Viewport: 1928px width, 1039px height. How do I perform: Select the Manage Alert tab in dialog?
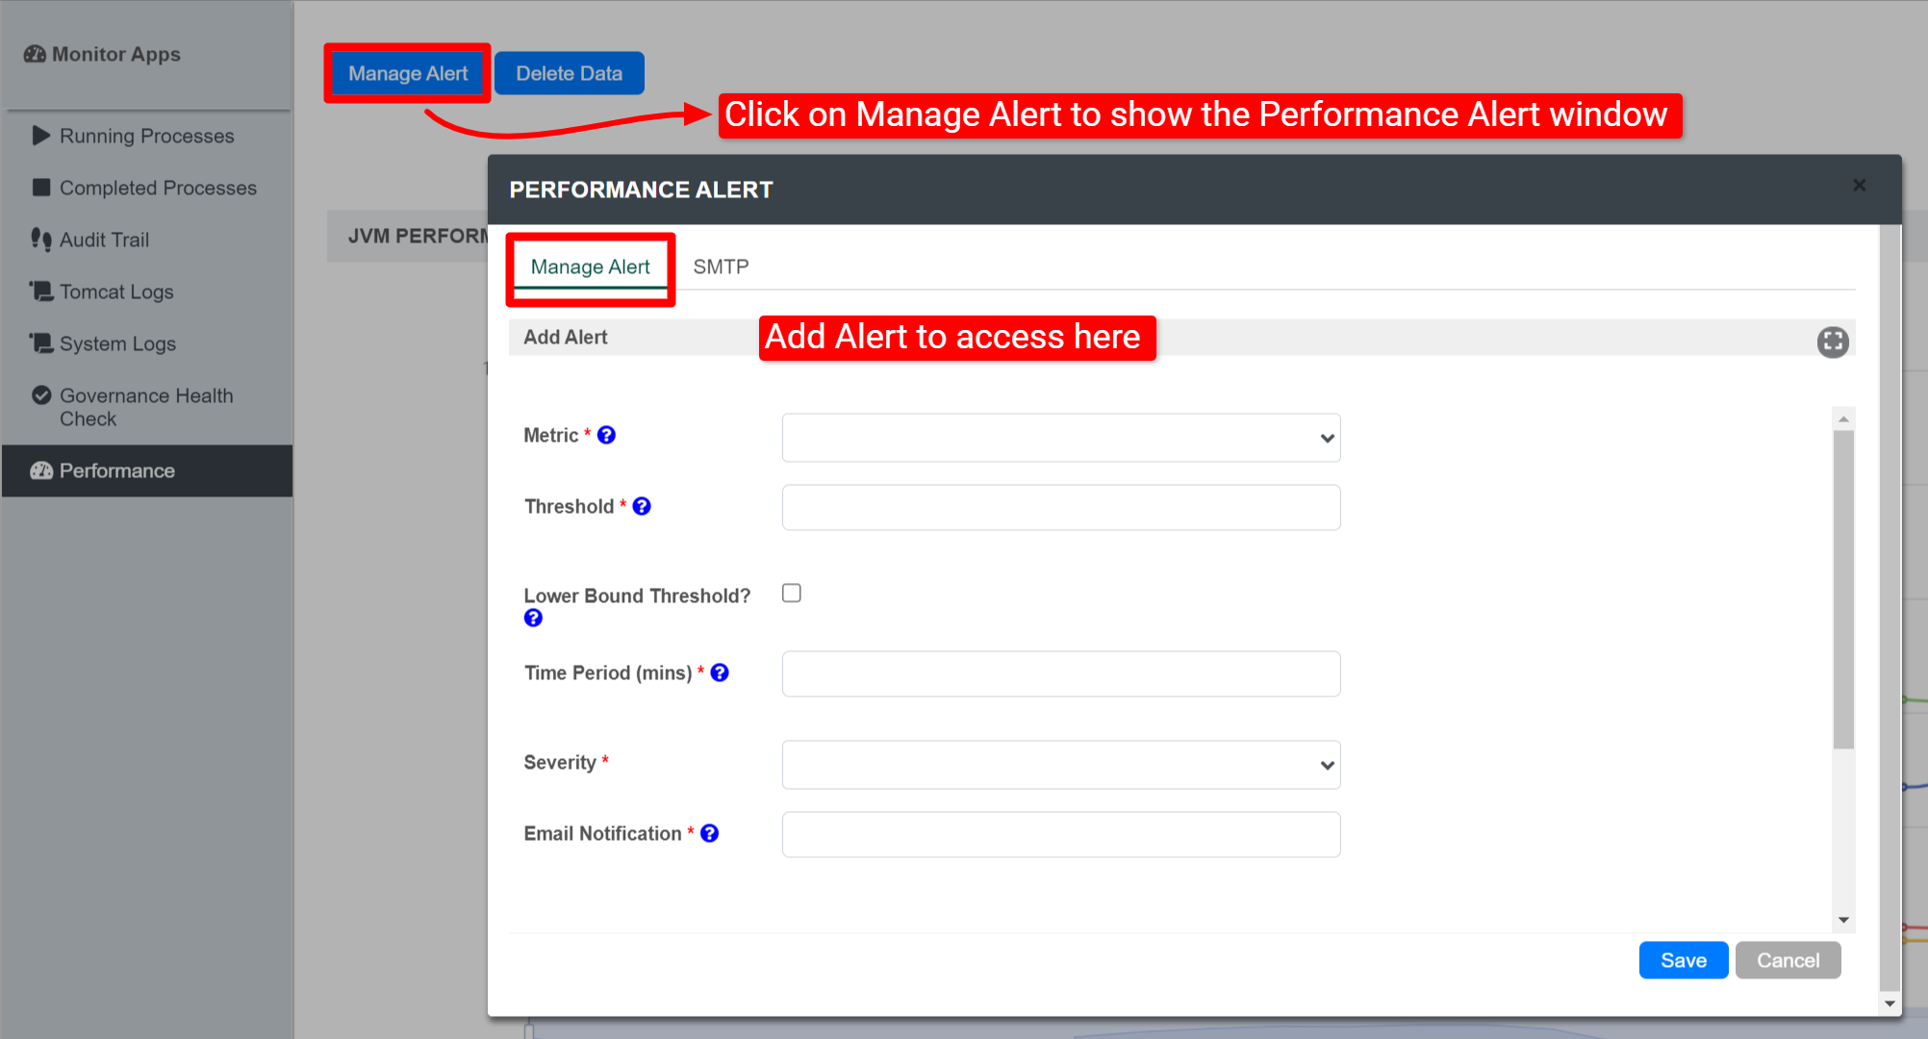[x=590, y=266]
